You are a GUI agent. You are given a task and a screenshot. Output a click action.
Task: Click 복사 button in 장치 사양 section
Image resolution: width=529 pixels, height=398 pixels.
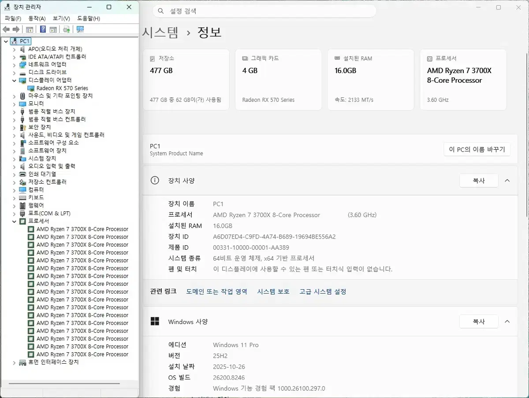click(x=479, y=181)
